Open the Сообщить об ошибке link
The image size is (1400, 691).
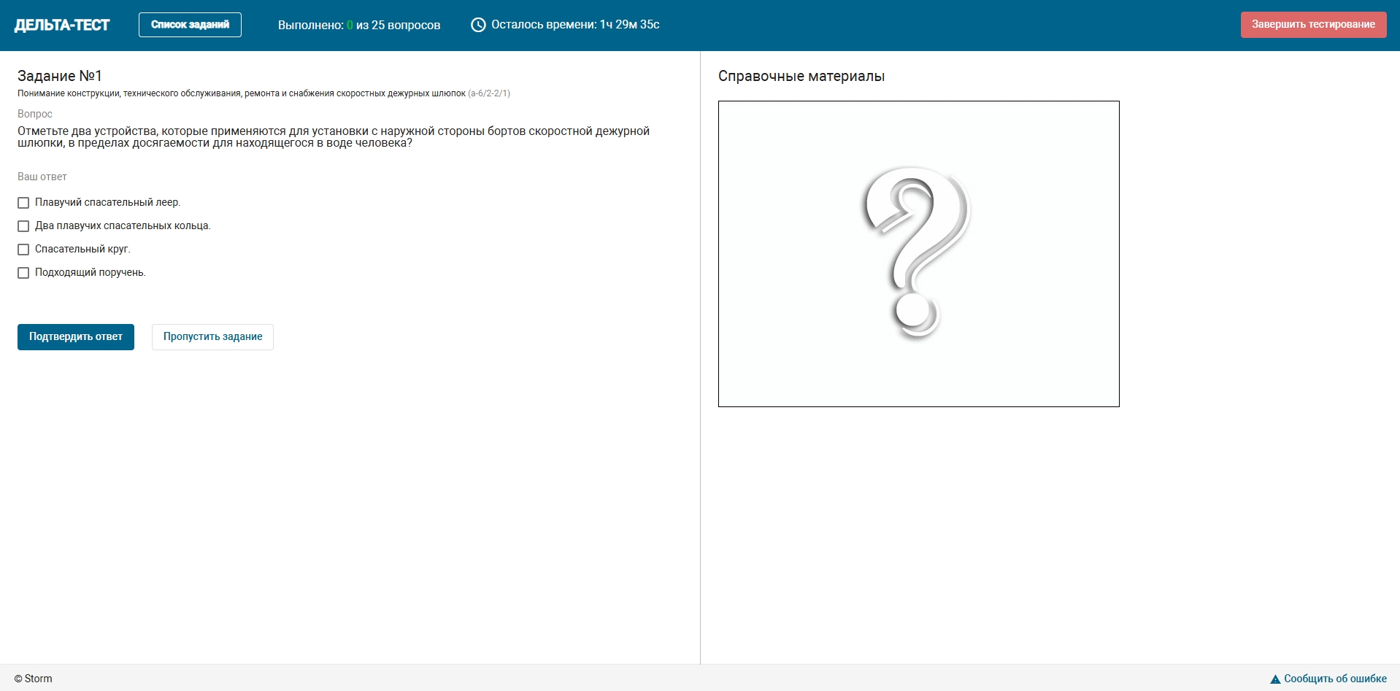pos(1334,679)
